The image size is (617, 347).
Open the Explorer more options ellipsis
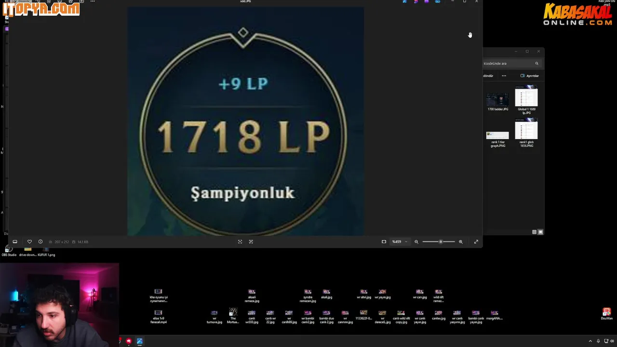504,76
